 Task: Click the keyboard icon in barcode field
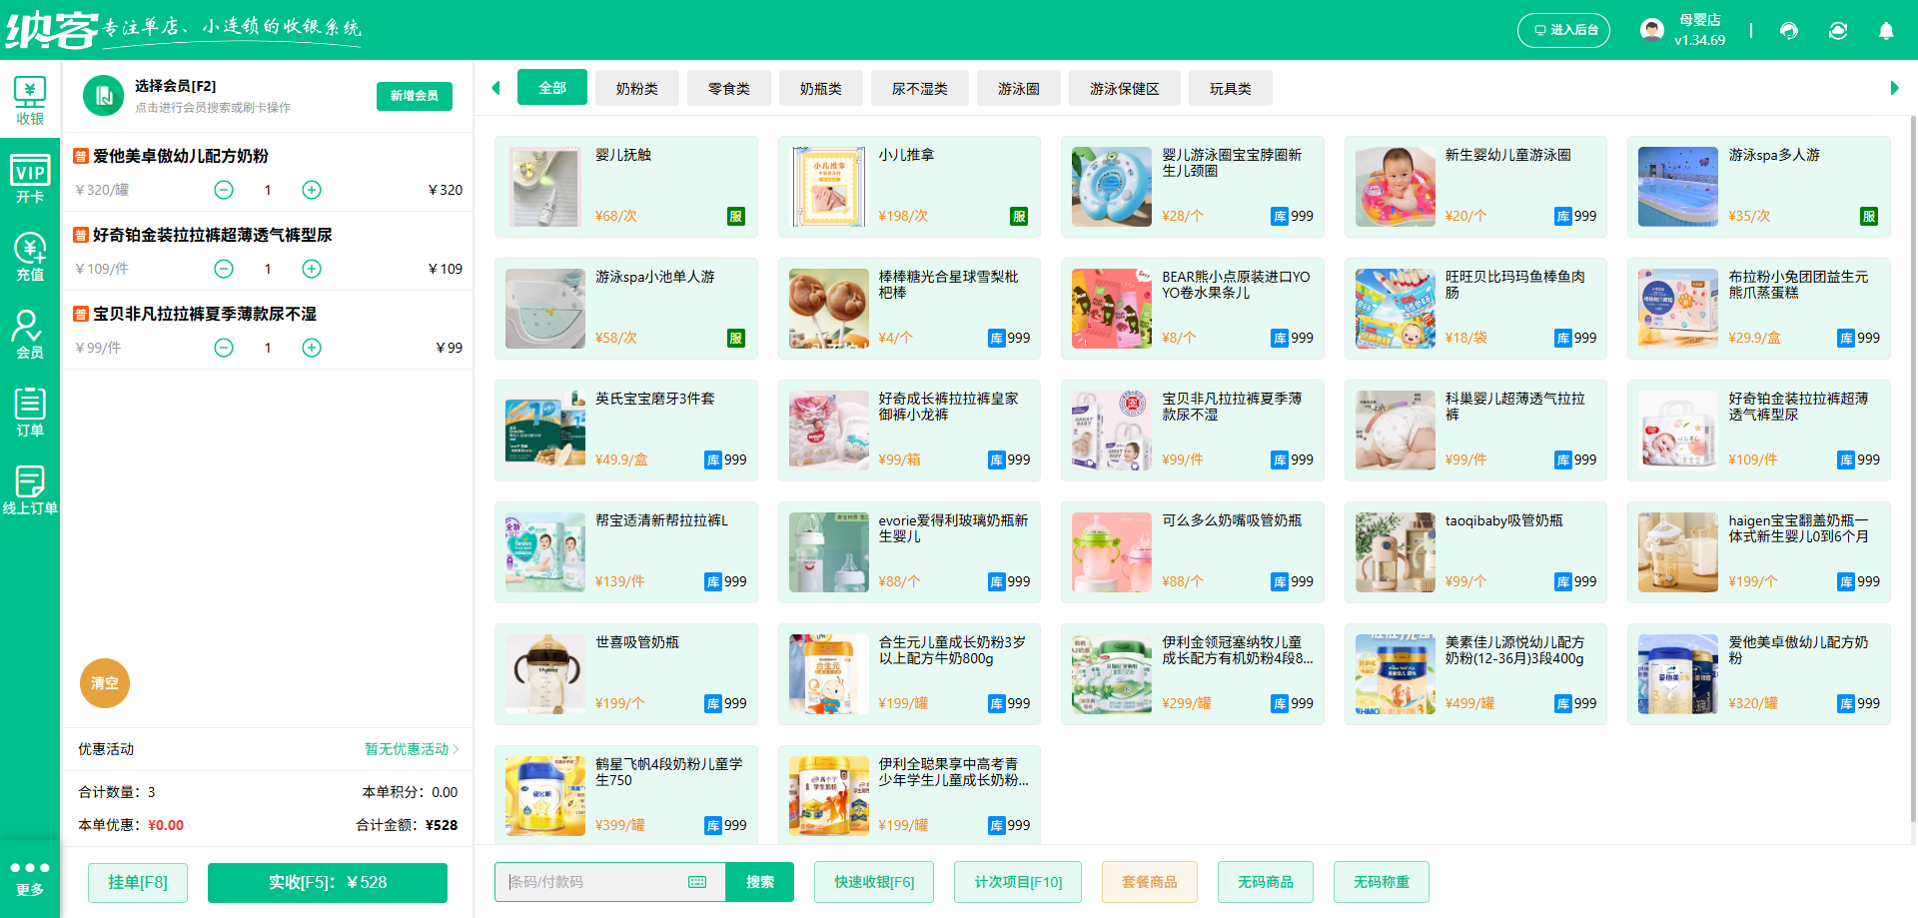697,882
